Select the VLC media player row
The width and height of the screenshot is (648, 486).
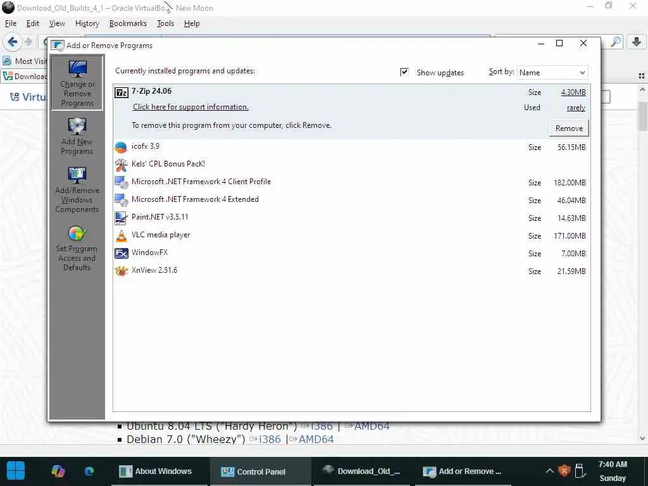(x=352, y=235)
